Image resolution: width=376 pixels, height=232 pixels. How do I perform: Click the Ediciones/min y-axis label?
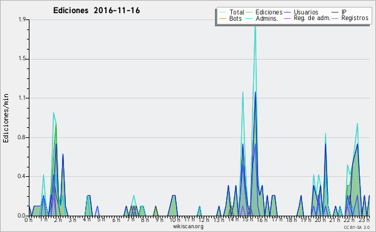pyautogui.click(x=6, y=118)
